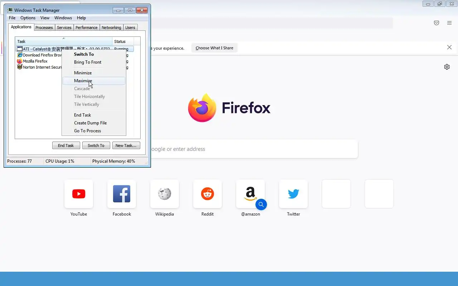This screenshot has width=458, height=286.
Task: Open the Firefox hamburger application menu
Action: pyautogui.click(x=449, y=23)
